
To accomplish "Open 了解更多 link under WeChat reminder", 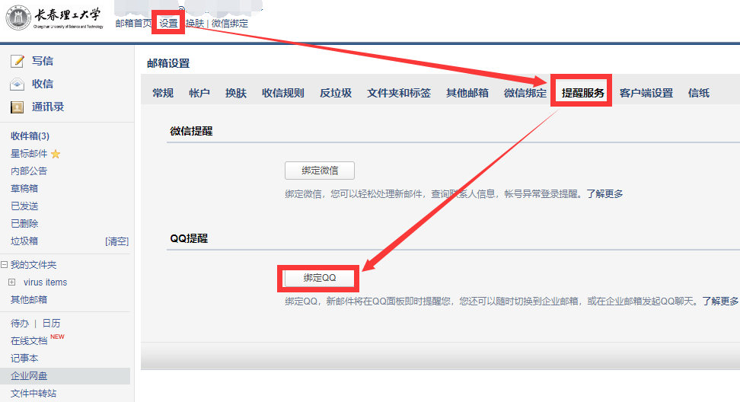I will (604, 194).
